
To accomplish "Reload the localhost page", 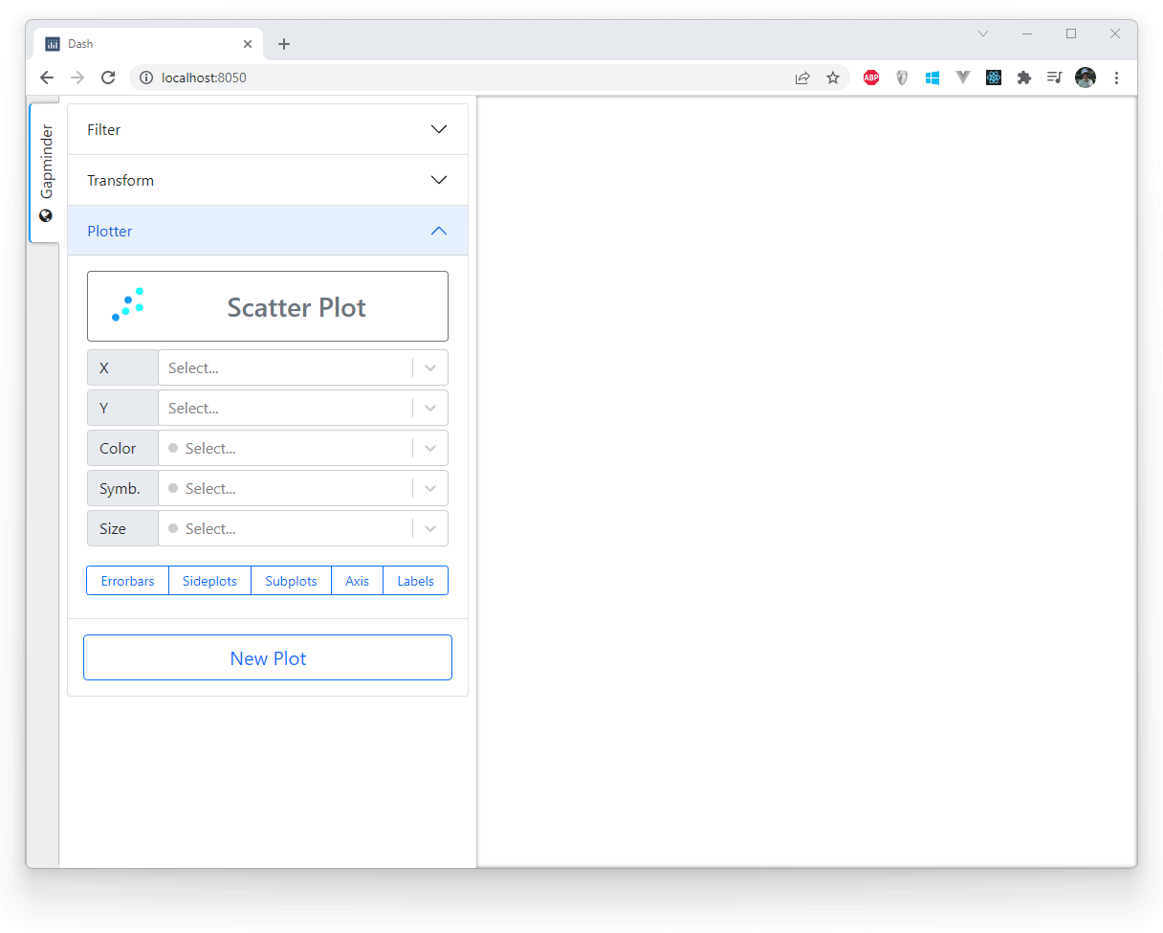I will pyautogui.click(x=108, y=78).
